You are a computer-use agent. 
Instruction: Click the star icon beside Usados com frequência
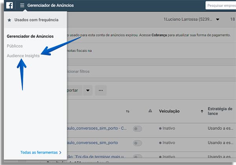pos(9,20)
